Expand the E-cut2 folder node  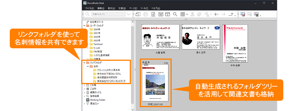click(x=88, y=48)
